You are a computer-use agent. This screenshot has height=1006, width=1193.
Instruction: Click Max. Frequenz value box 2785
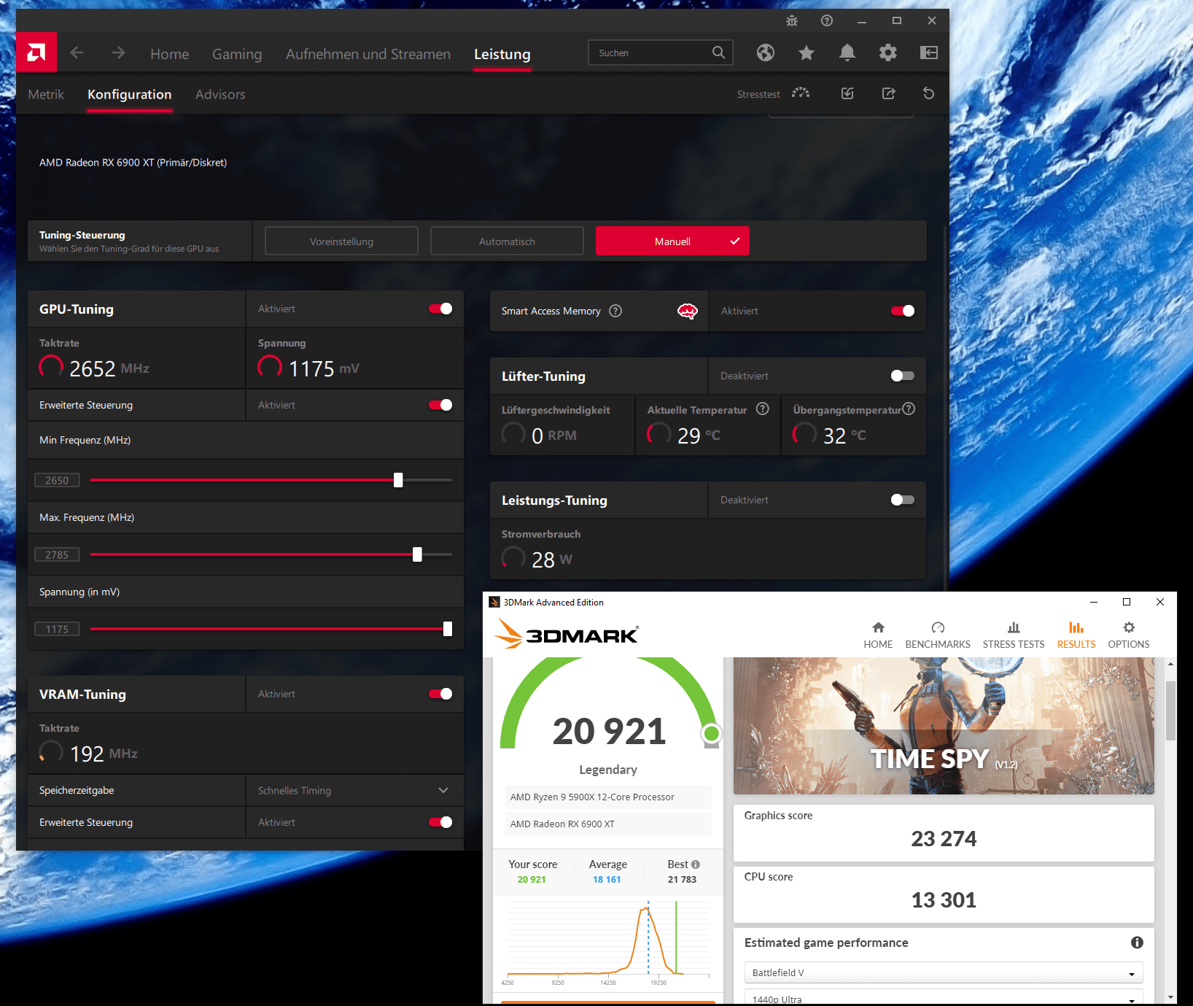57,554
